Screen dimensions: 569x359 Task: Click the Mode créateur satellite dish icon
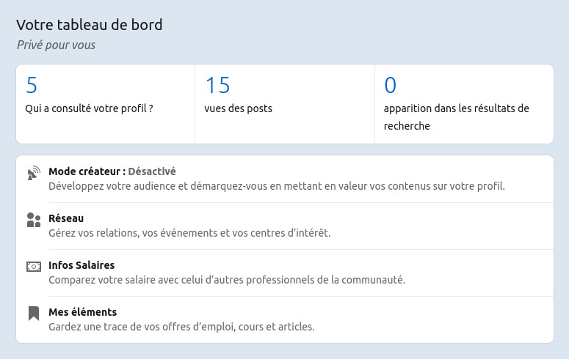(x=34, y=173)
